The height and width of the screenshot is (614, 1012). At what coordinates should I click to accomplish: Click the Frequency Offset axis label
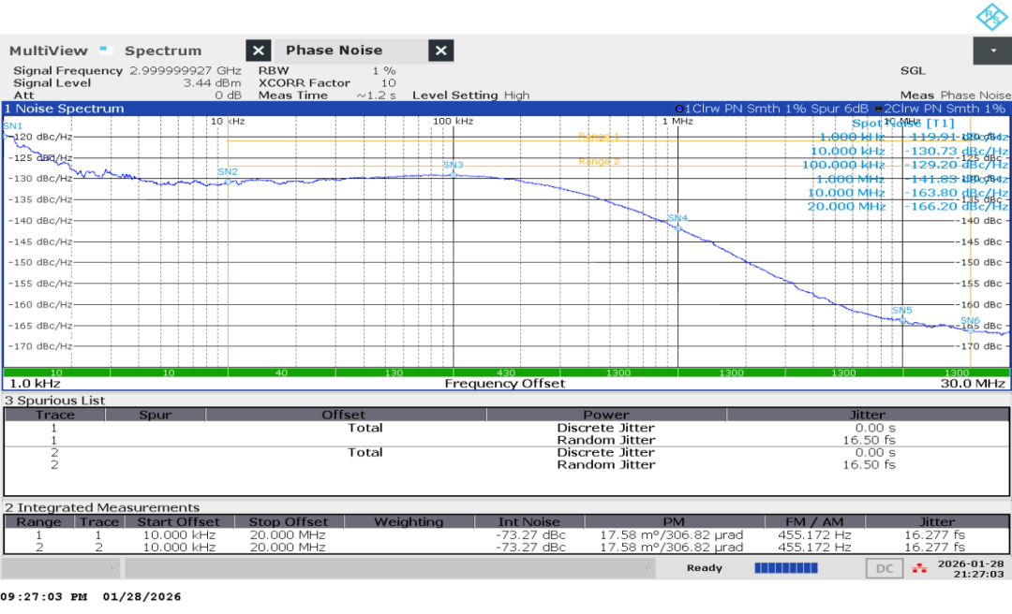[505, 384]
